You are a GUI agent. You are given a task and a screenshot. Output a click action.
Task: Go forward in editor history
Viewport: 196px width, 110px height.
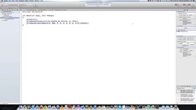pyautogui.click(x=25, y=10)
